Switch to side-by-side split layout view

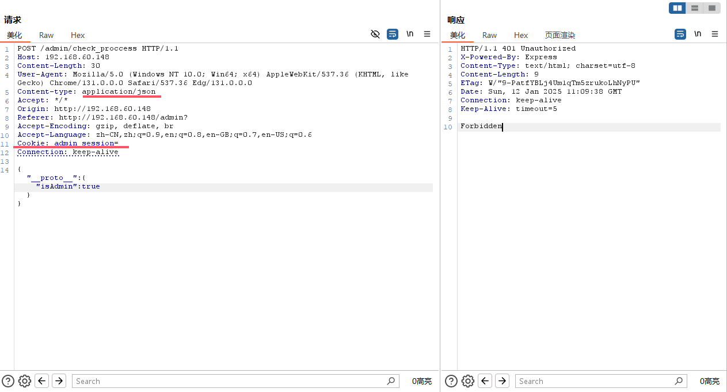(677, 8)
